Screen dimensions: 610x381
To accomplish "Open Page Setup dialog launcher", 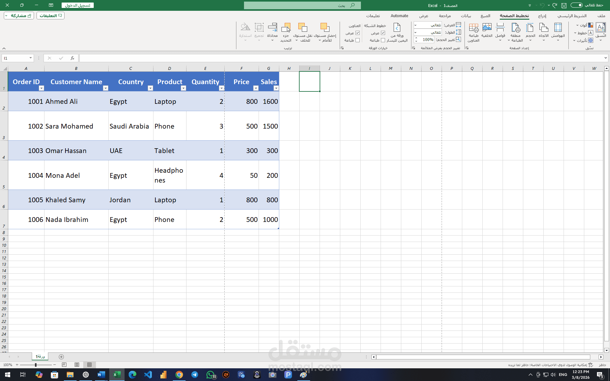I will click(467, 48).
